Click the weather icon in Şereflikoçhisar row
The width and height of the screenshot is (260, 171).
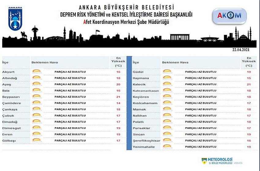[167, 140]
